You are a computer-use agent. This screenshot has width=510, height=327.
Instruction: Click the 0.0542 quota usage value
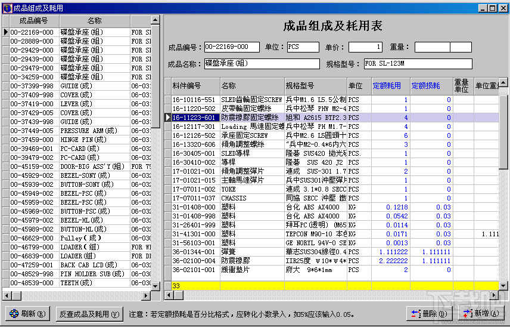click(390, 216)
